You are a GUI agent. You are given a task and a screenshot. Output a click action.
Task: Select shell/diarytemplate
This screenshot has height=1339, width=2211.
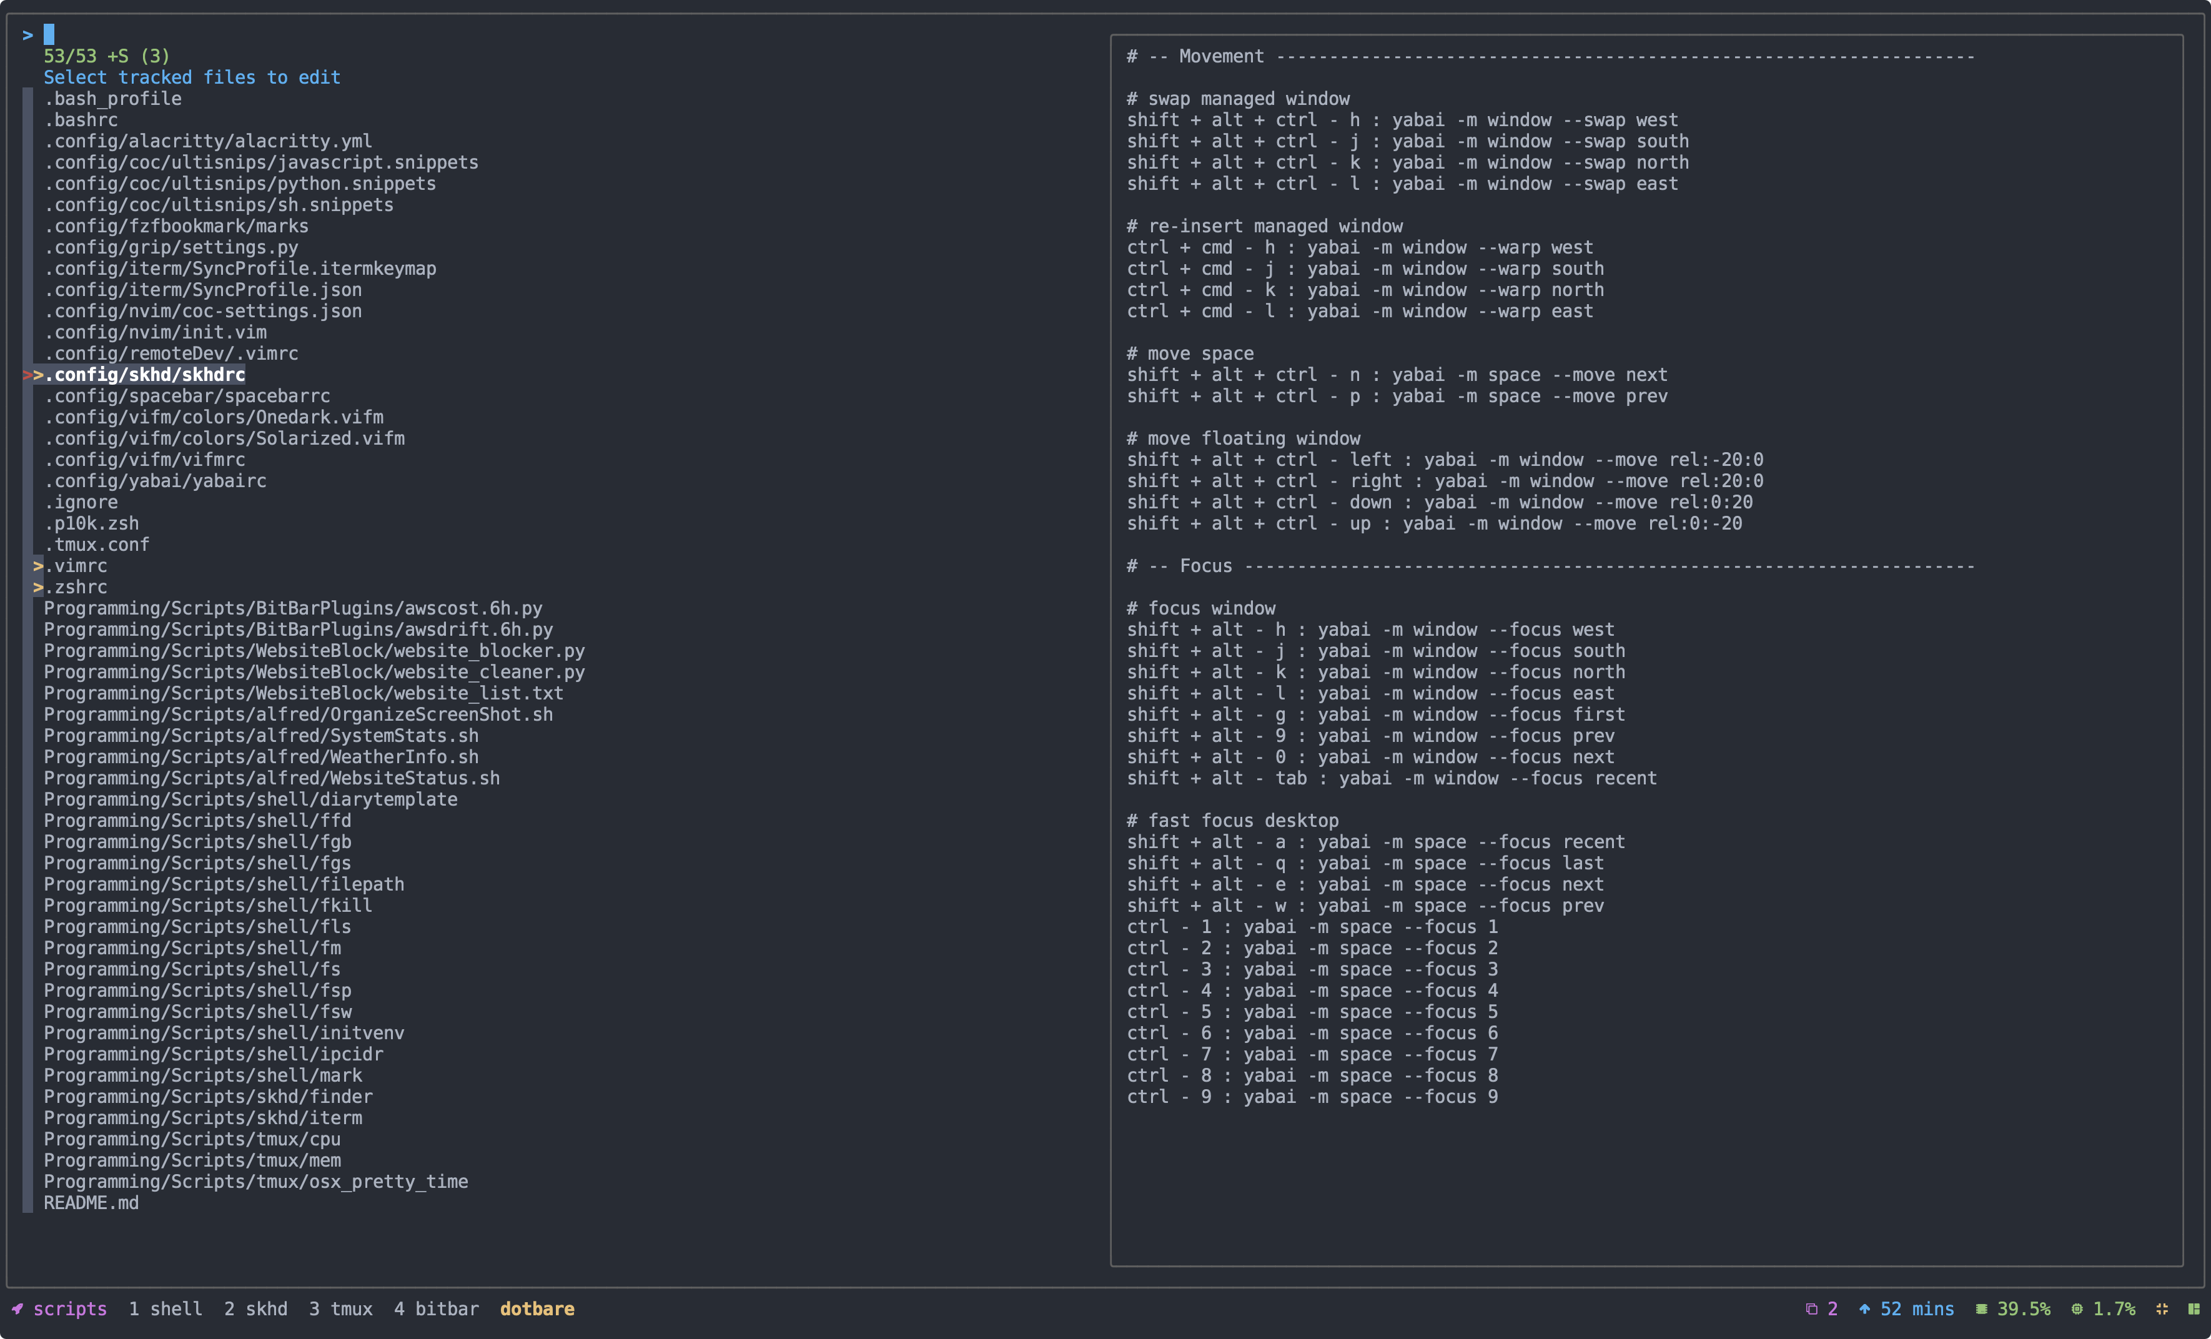(250, 799)
